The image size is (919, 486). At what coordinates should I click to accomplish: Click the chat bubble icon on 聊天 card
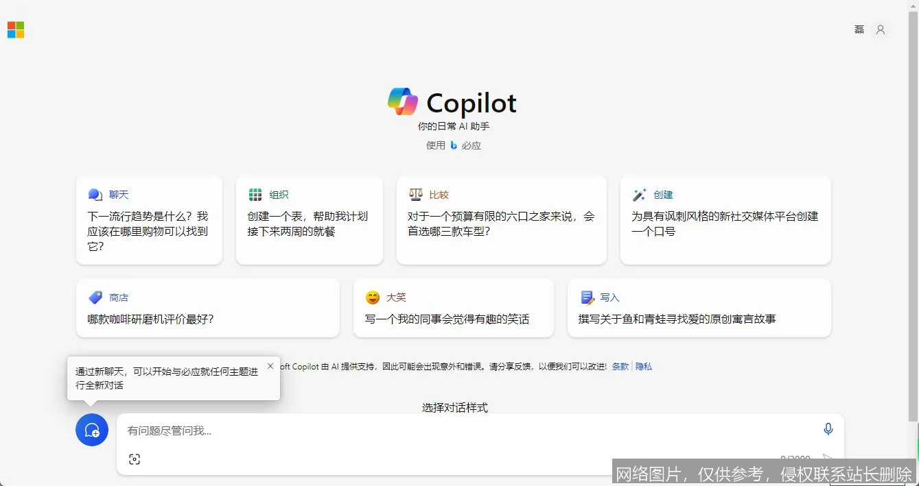point(95,194)
